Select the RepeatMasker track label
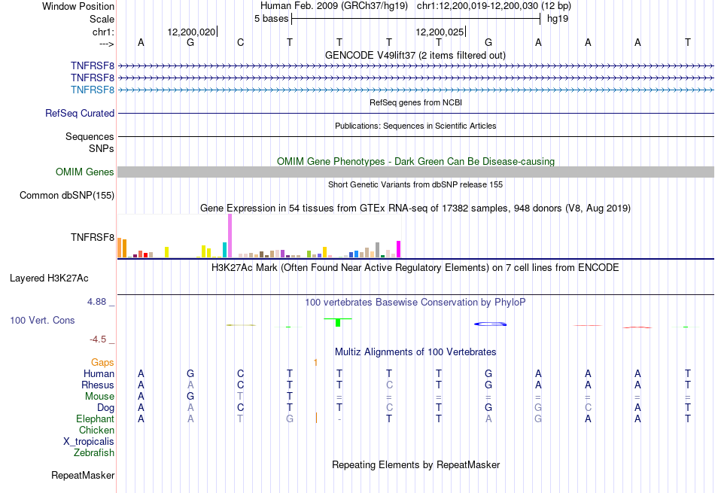Viewport: 715px width, 493px height. 83,475
